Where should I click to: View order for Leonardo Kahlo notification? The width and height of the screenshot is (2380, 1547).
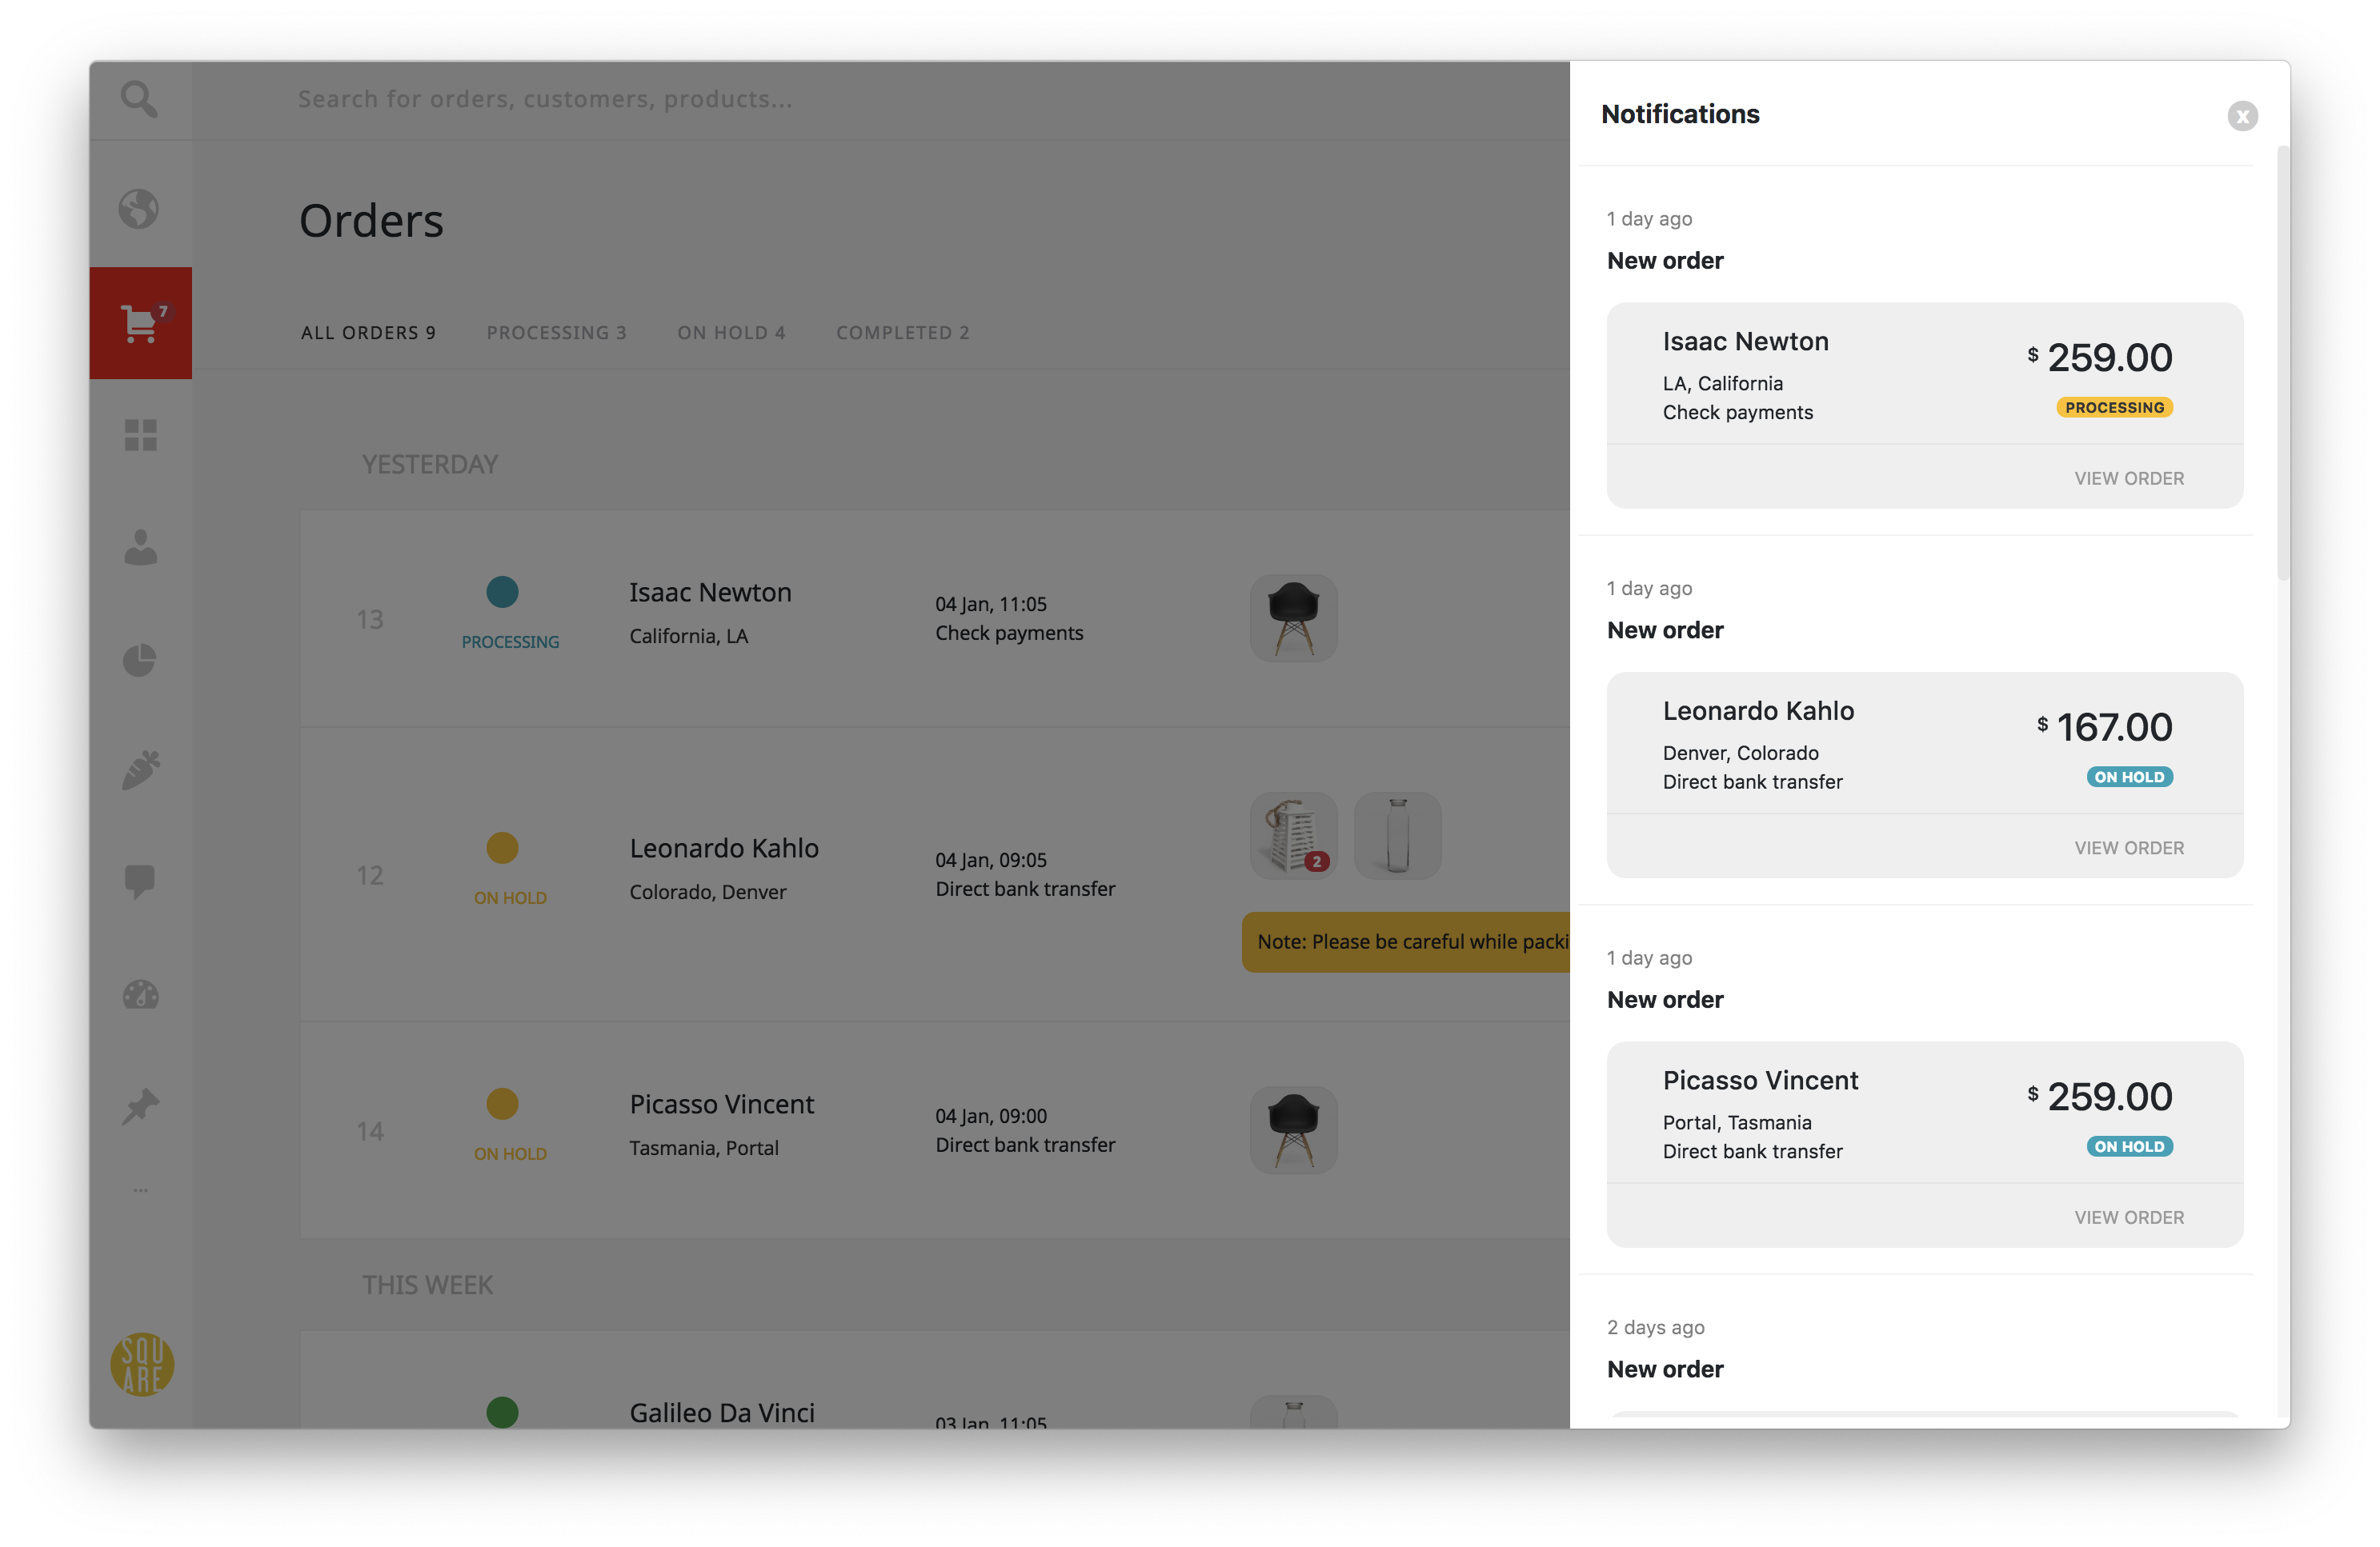[2128, 847]
